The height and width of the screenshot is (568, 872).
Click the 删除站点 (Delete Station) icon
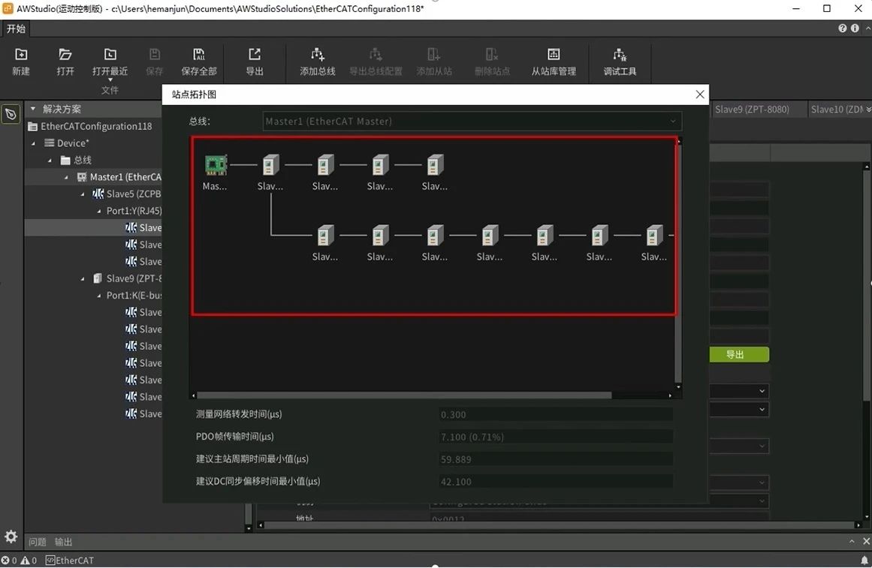point(492,55)
